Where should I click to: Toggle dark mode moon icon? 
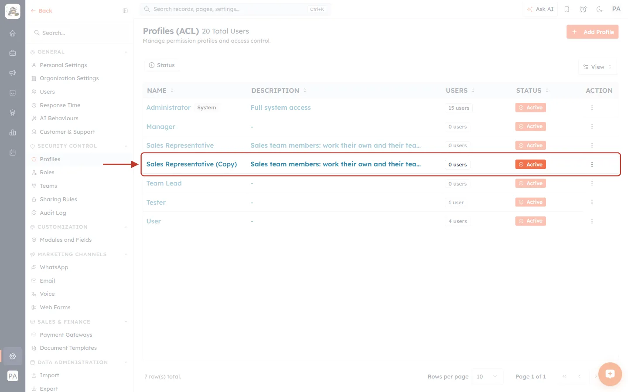[600, 9]
